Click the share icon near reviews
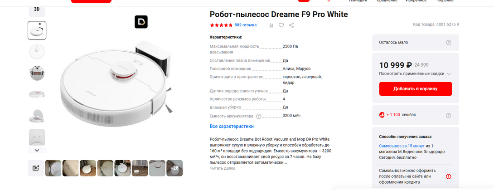Image resolution: width=494 pixels, height=191 pixels. 291,25
